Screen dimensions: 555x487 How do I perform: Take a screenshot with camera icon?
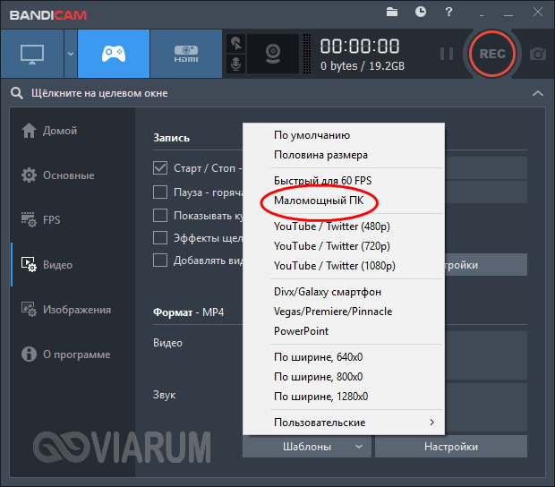538,54
